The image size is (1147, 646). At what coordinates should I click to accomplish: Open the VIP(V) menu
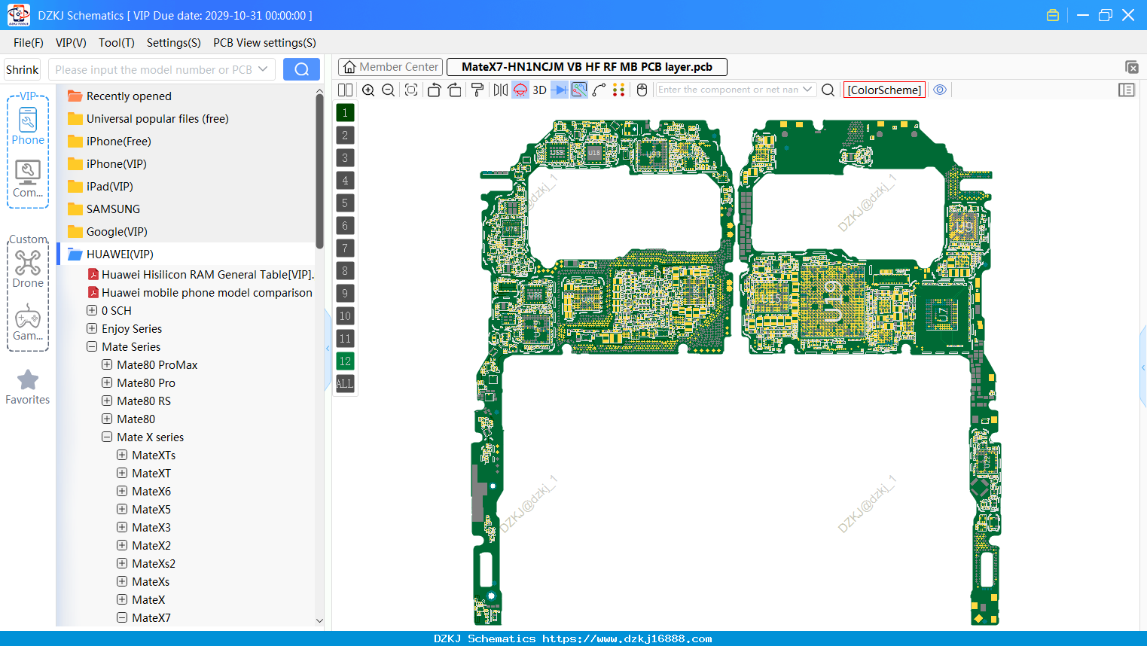[x=71, y=43]
